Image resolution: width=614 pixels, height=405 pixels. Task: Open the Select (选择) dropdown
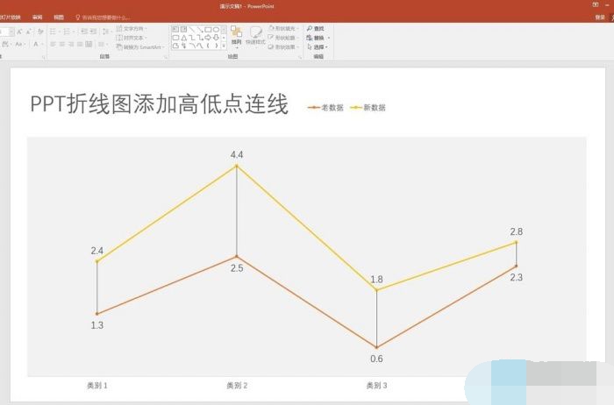tap(317, 46)
